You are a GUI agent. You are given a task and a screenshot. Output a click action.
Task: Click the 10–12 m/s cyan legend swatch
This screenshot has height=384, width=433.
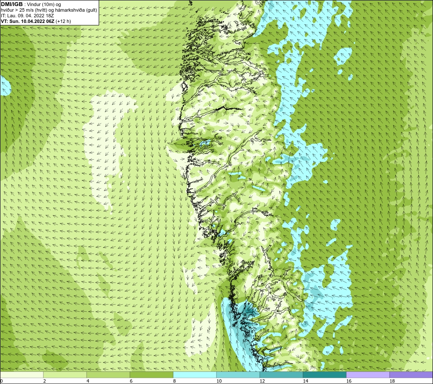pos(238,374)
